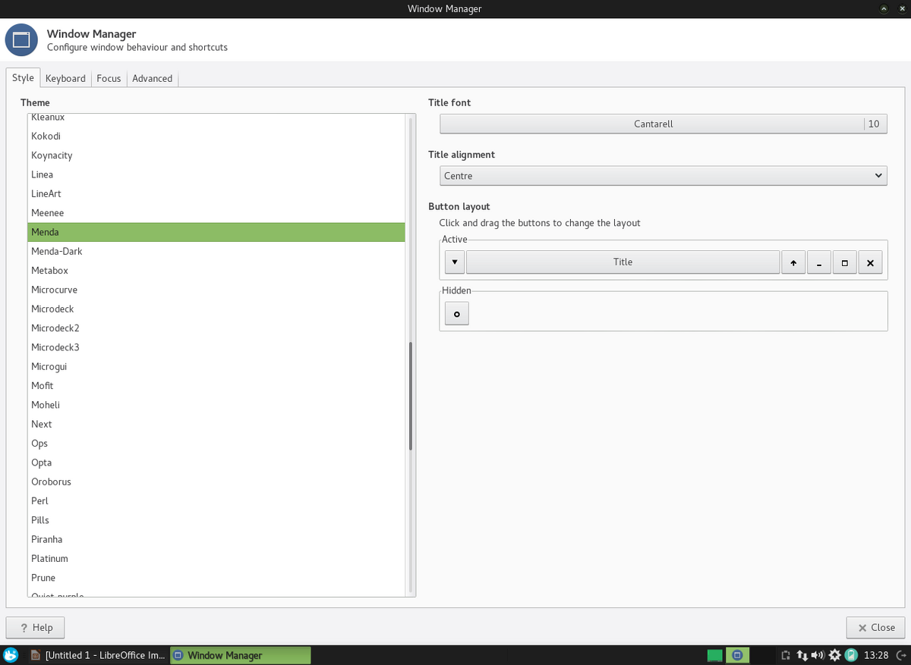Viewport: 911px width, 665px height.
Task: Select the sticky button in the Hidden section
Action: point(456,313)
